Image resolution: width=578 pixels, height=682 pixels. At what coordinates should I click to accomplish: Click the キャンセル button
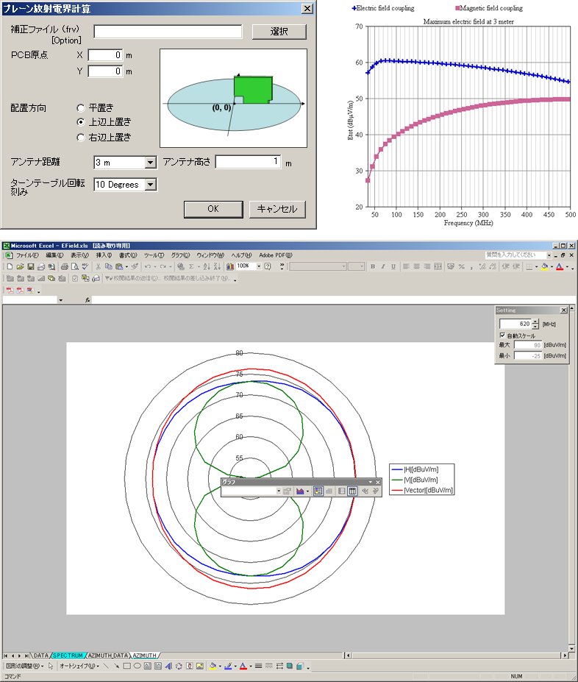coord(276,209)
